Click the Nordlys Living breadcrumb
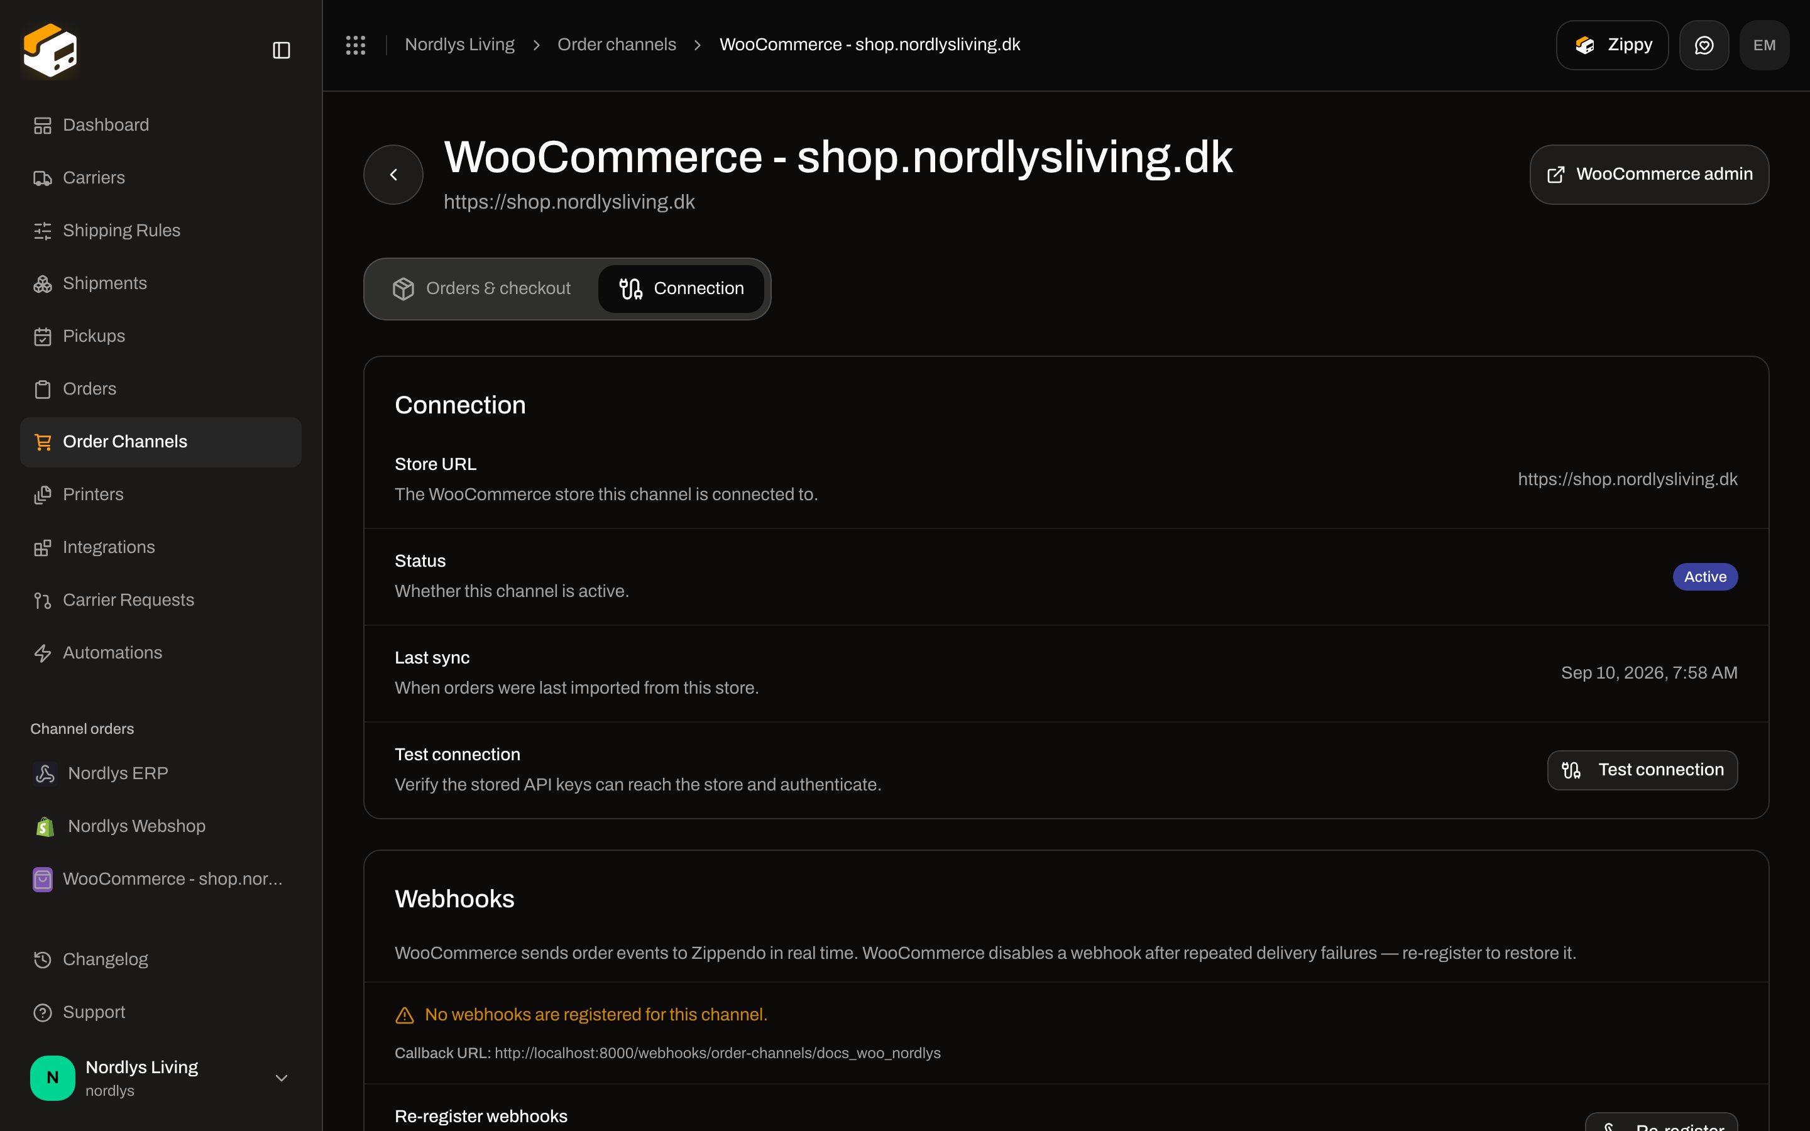The height and width of the screenshot is (1131, 1810). point(459,45)
